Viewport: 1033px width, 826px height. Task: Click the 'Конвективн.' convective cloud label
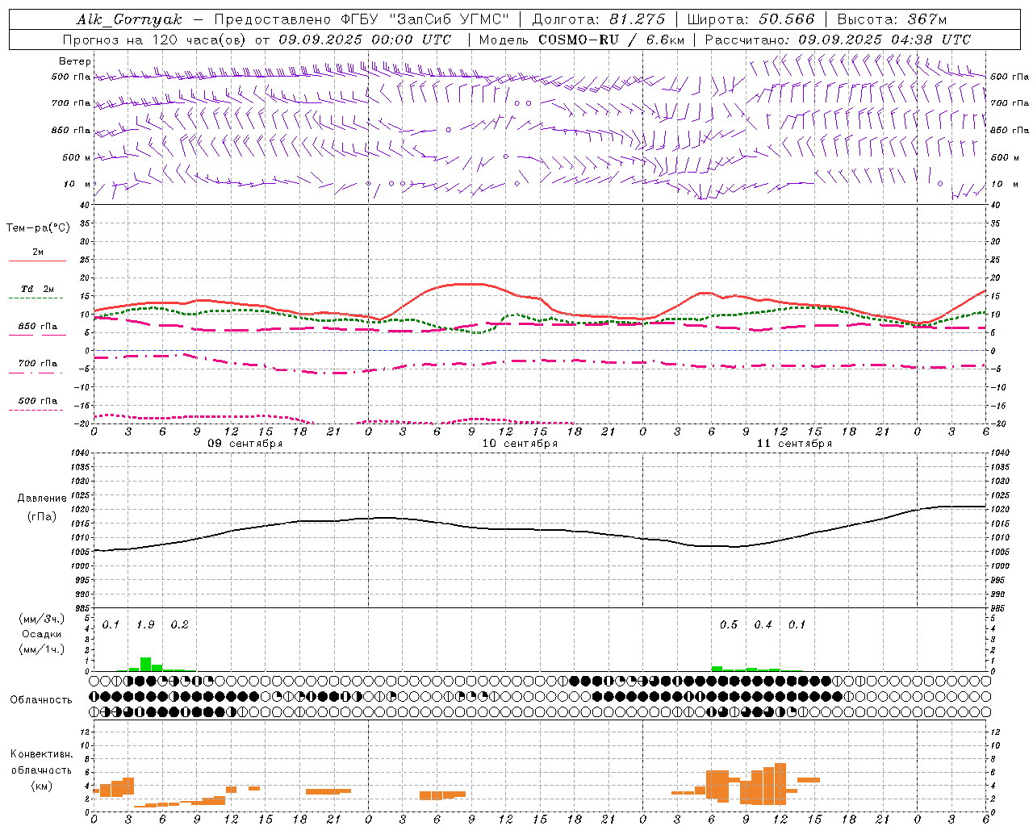(x=41, y=754)
